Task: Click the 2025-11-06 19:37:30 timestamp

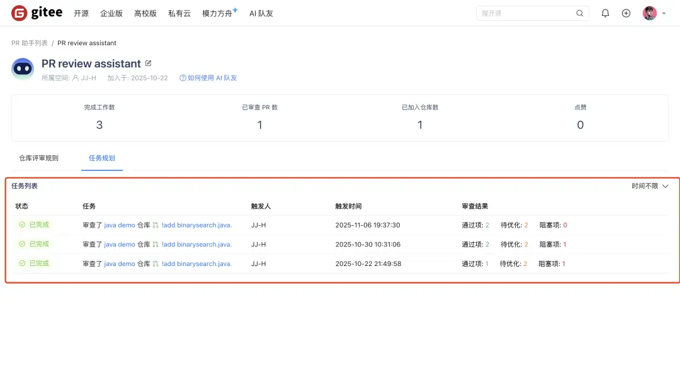Action: click(x=368, y=225)
